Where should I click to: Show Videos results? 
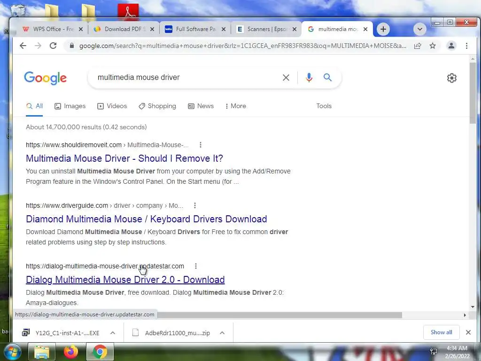(x=112, y=106)
